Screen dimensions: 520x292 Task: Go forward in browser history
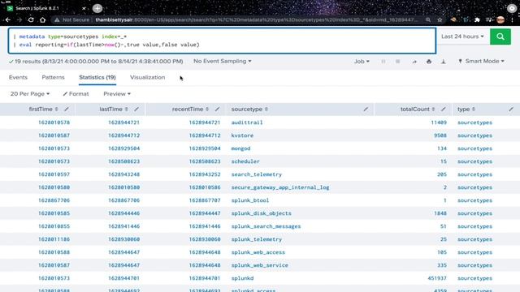(19, 19)
